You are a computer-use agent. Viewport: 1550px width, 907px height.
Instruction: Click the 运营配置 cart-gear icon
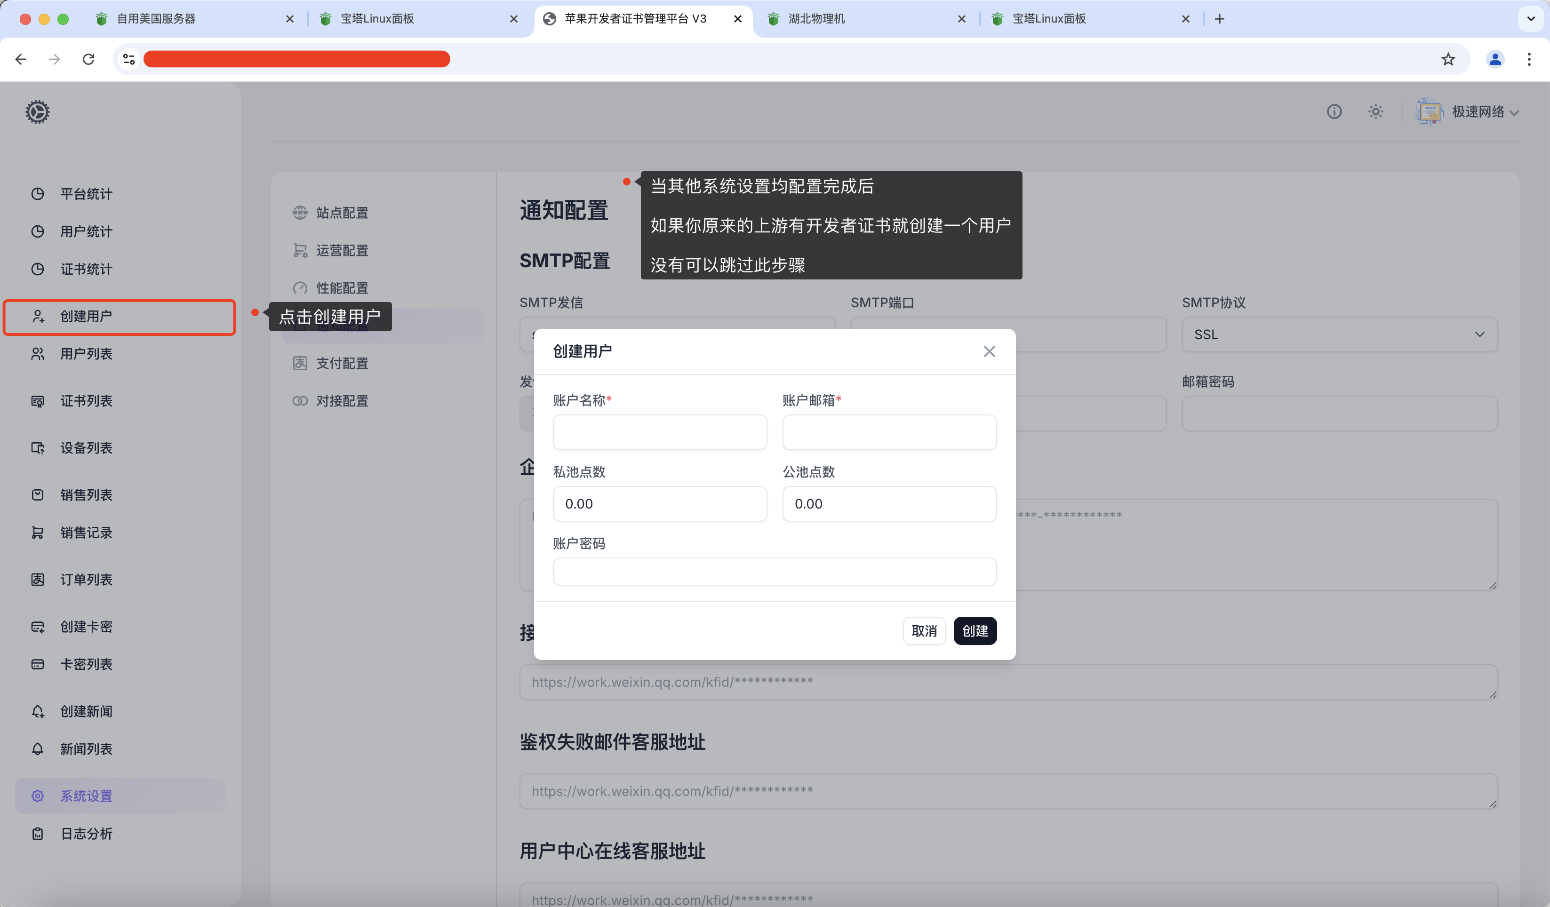click(300, 250)
